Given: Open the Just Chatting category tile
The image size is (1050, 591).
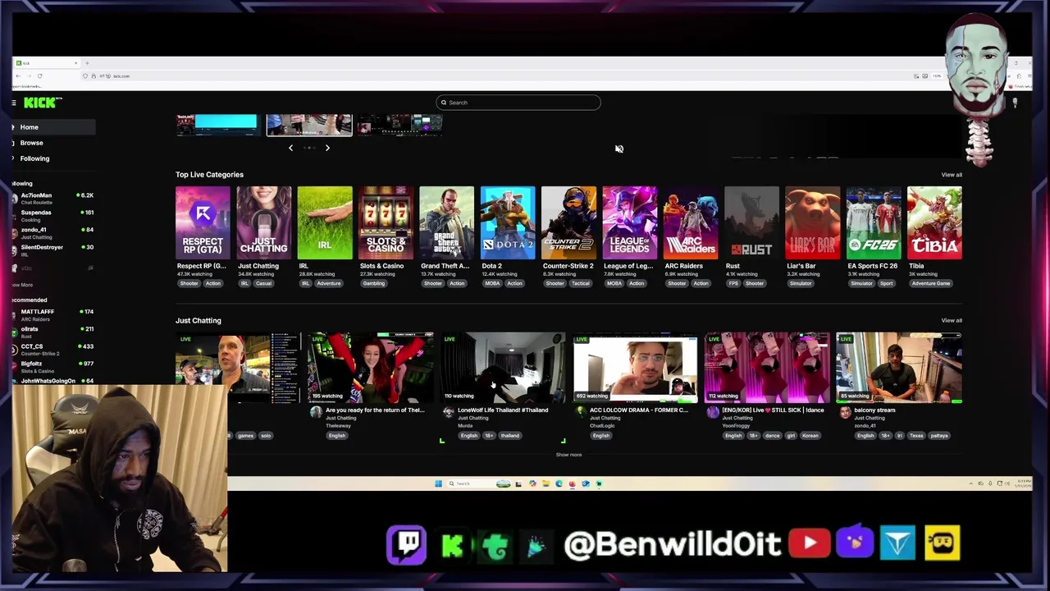Looking at the screenshot, I should click(263, 223).
